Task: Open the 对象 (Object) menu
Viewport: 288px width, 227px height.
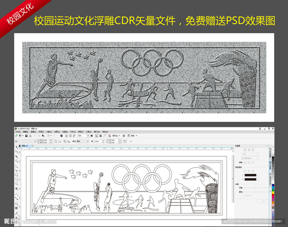Action: click(x=49, y=132)
